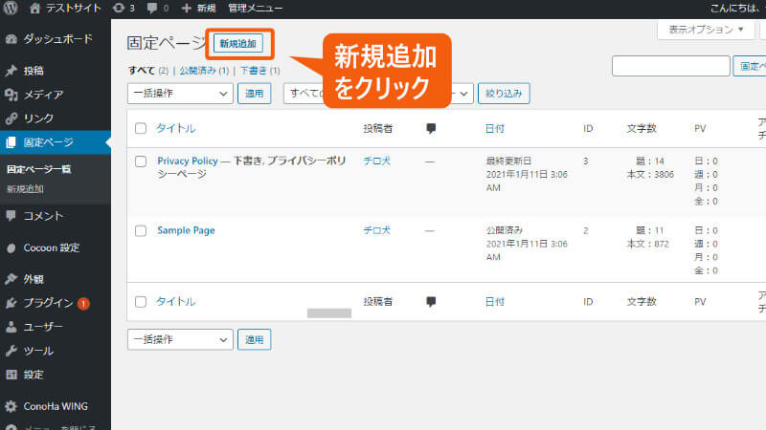Click the 新規追加 button beside page title
The width and height of the screenshot is (766, 430).
tap(237, 43)
